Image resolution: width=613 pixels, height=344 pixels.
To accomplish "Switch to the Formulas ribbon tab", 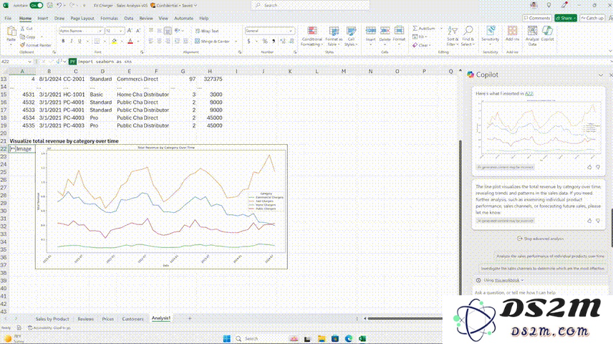I will (x=109, y=19).
